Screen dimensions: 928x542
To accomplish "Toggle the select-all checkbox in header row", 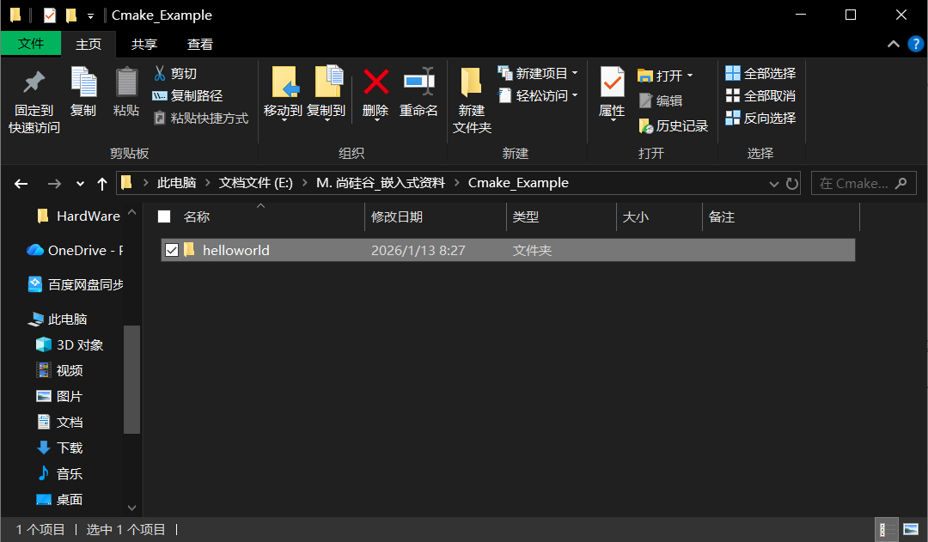I will (165, 217).
